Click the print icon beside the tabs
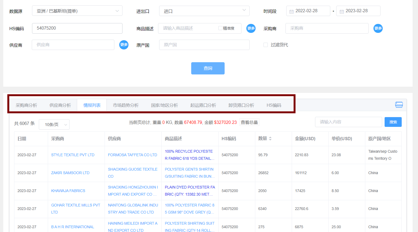The image size is (418, 232). pos(399,105)
